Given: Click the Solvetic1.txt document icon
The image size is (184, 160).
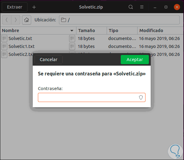Looking at the screenshot, I should tap(4, 46).
